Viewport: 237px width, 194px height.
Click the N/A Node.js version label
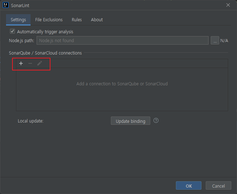[x=224, y=40]
